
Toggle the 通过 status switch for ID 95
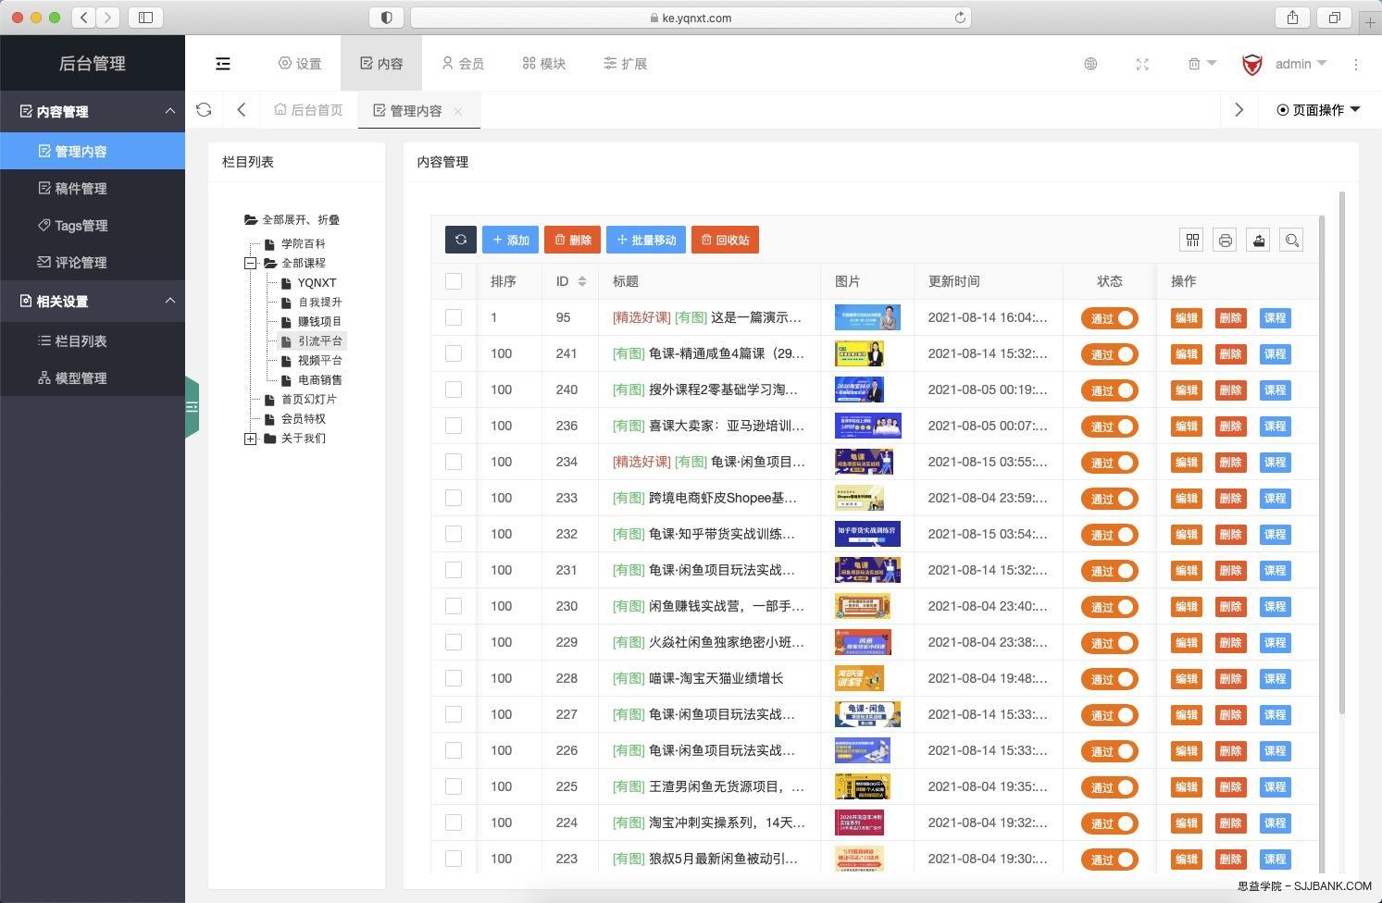pos(1109,318)
